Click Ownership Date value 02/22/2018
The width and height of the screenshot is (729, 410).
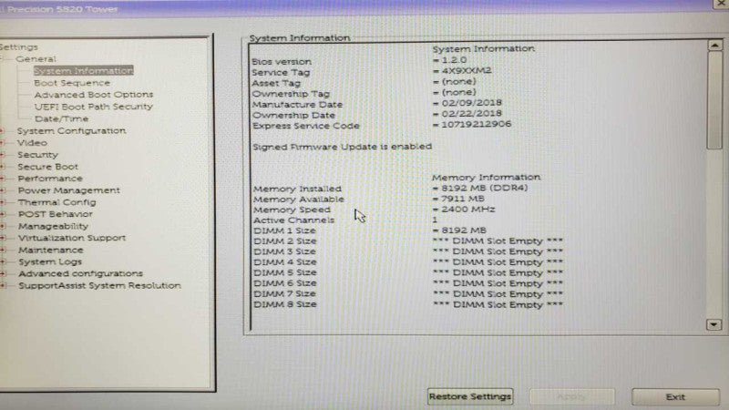[x=471, y=113]
